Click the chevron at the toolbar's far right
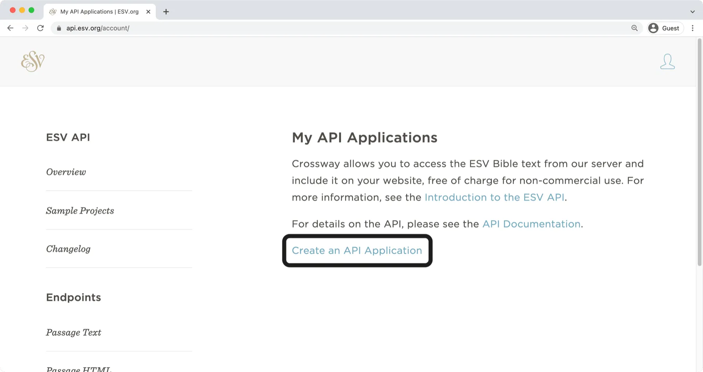703x372 pixels. [x=693, y=11]
